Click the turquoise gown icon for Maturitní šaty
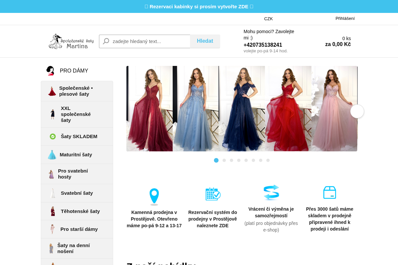The image size is (398, 265). click(52, 155)
